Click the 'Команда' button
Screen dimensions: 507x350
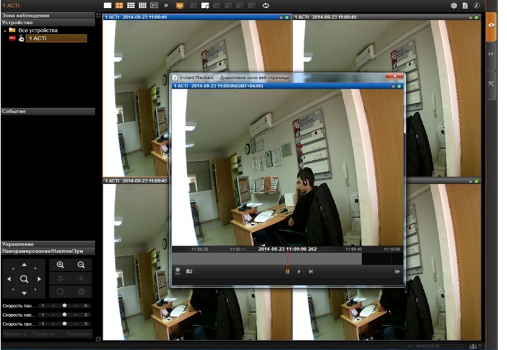(78, 333)
